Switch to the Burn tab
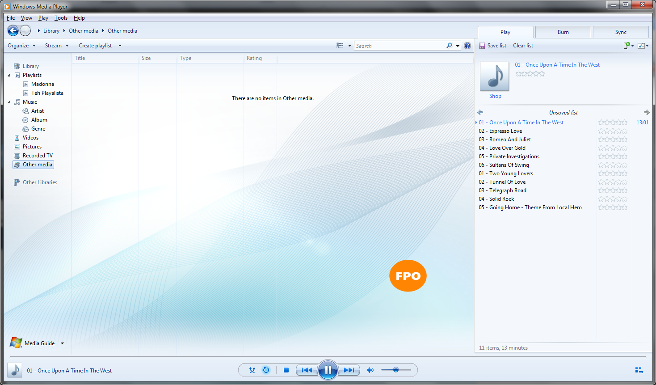656x385 pixels. [x=563, y=32]
